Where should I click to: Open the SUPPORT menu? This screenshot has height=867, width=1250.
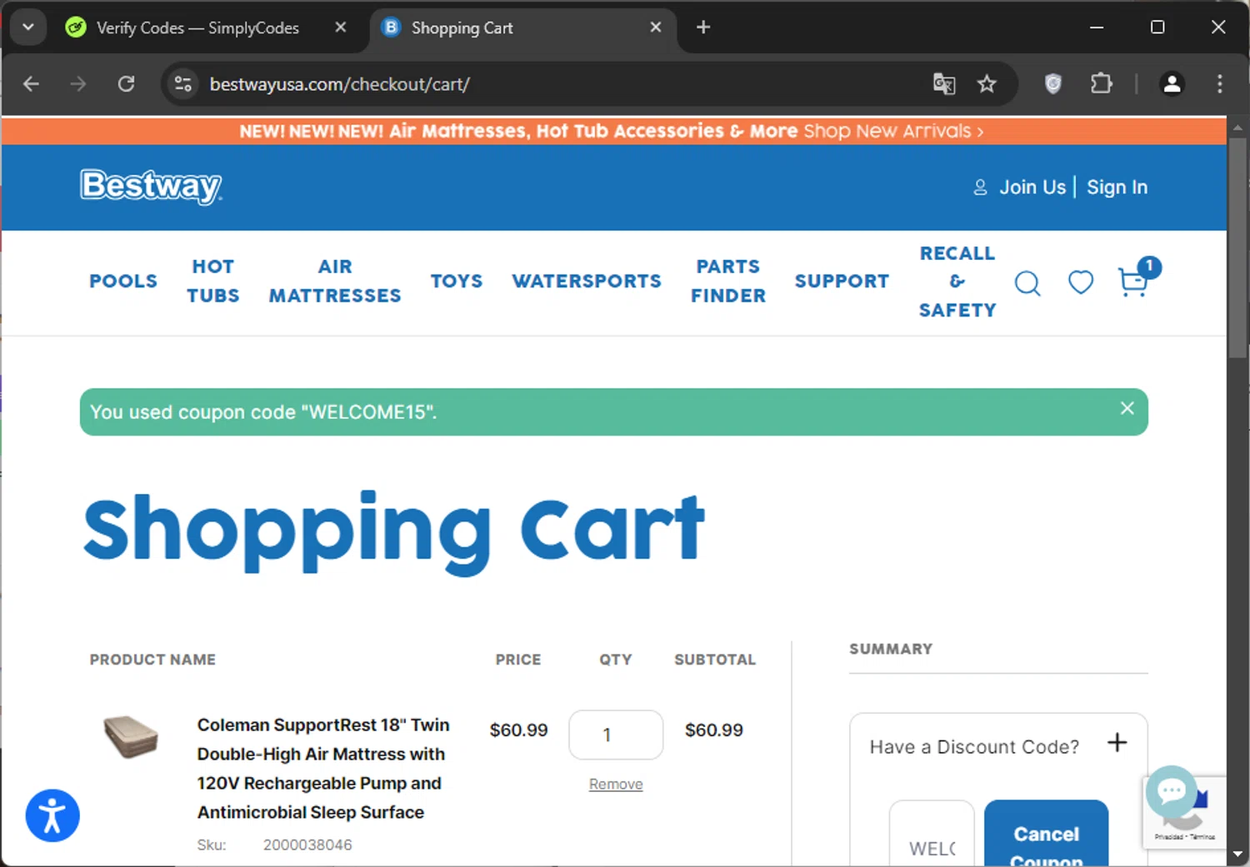tap(842, 282)
